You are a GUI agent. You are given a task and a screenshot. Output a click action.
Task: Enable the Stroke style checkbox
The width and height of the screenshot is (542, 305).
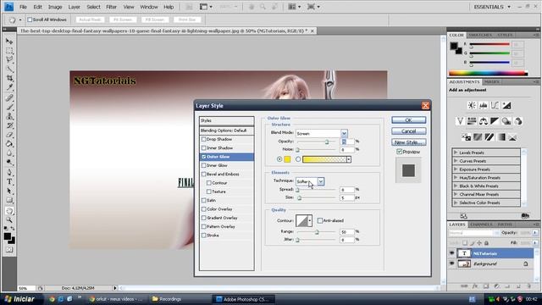(x=203, y=236)
